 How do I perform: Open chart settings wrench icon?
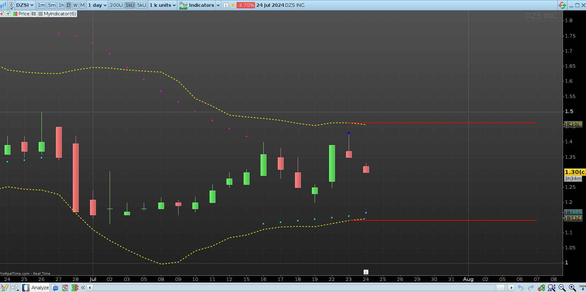coord(541,288)
